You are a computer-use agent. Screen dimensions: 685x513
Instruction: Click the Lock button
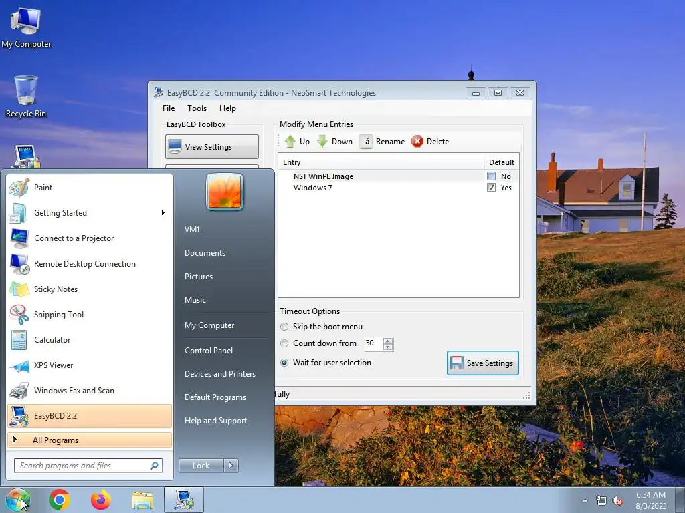click(x=201, y=466)
